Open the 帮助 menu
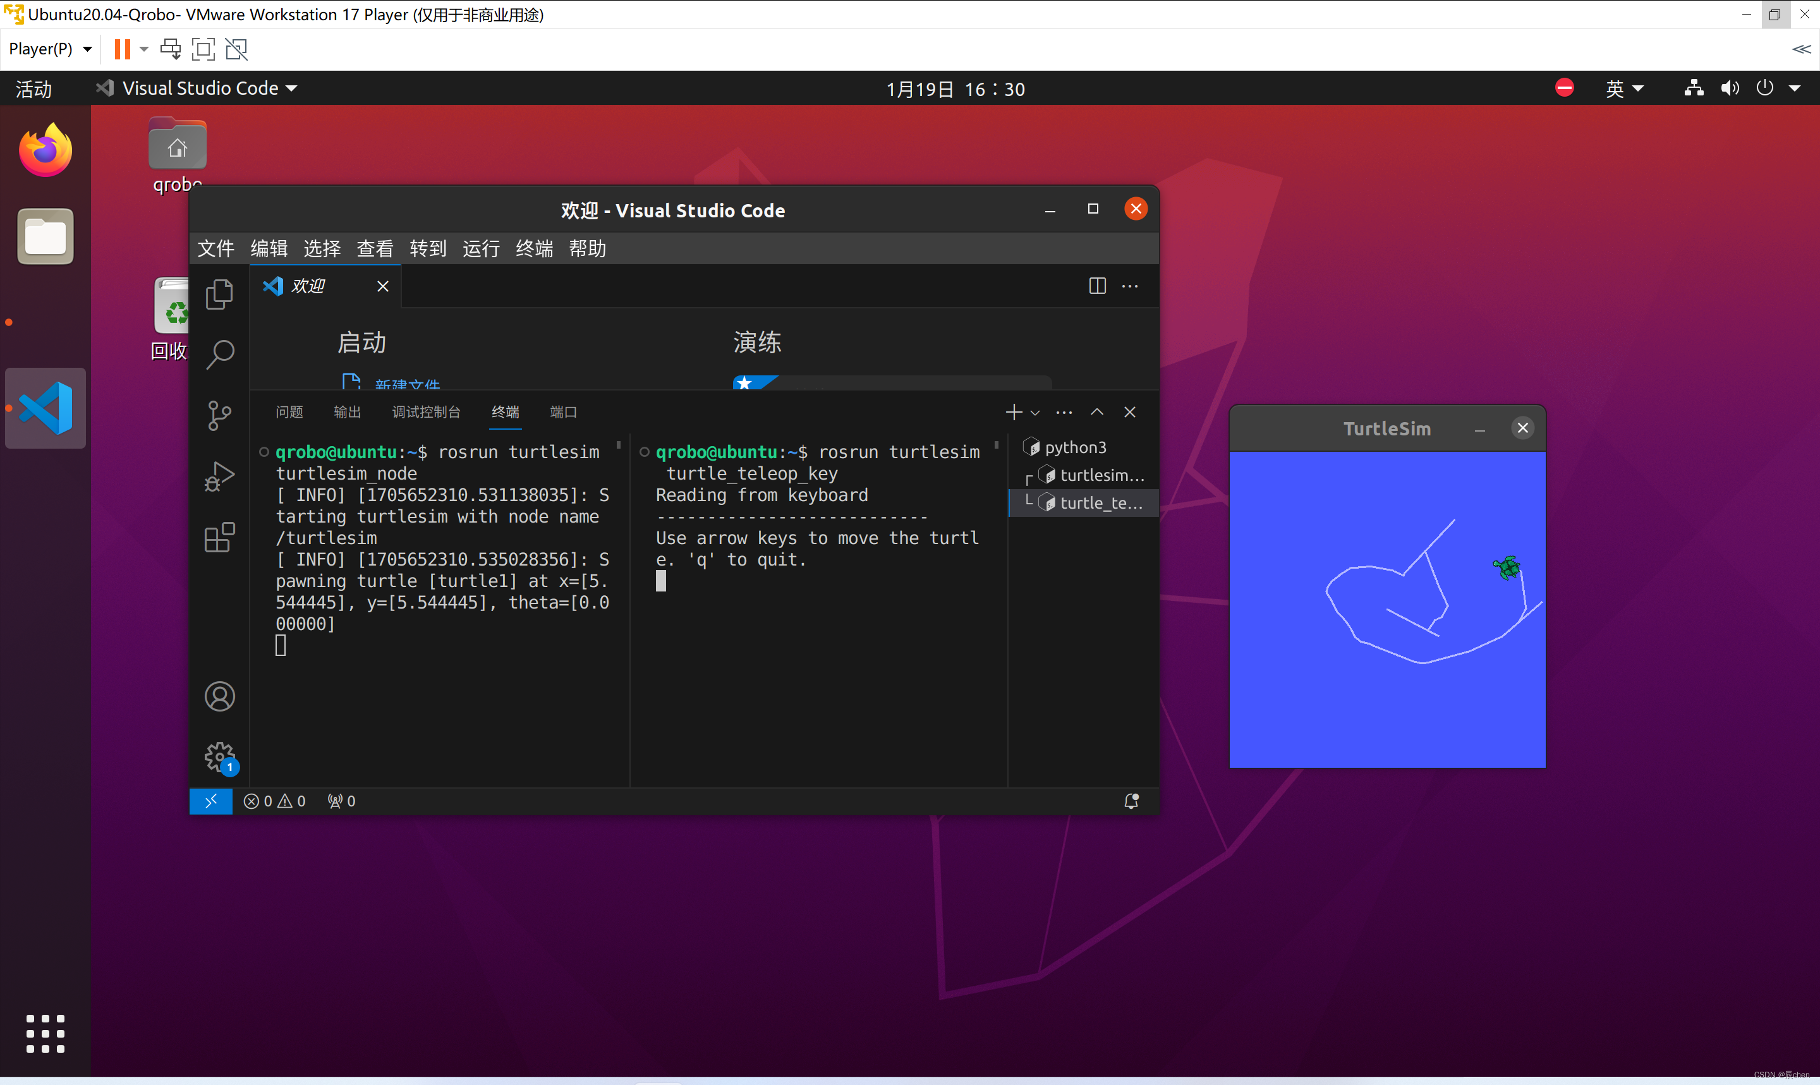Screen dimensions: 1820x1085 [588, 248]
